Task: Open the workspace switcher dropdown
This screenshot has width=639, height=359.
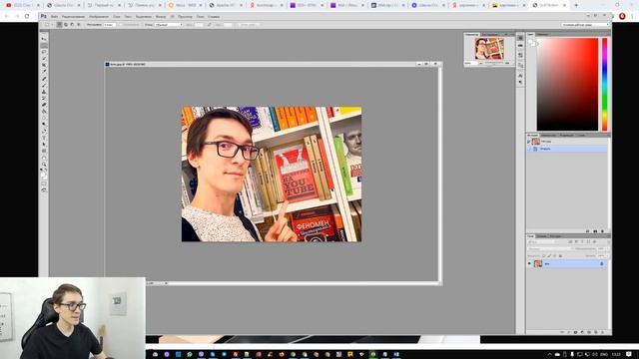Action: coord(585,24)
